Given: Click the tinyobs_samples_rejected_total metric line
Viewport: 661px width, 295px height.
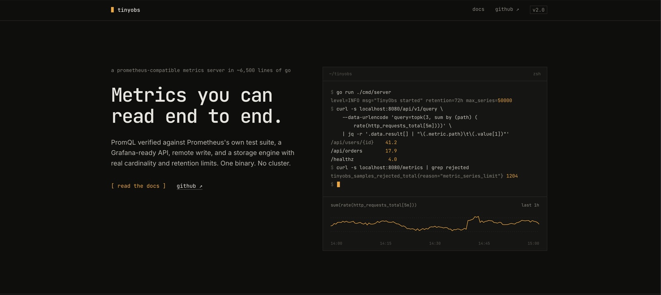Looking at the screenshot, I should click(x=424, y=176).
